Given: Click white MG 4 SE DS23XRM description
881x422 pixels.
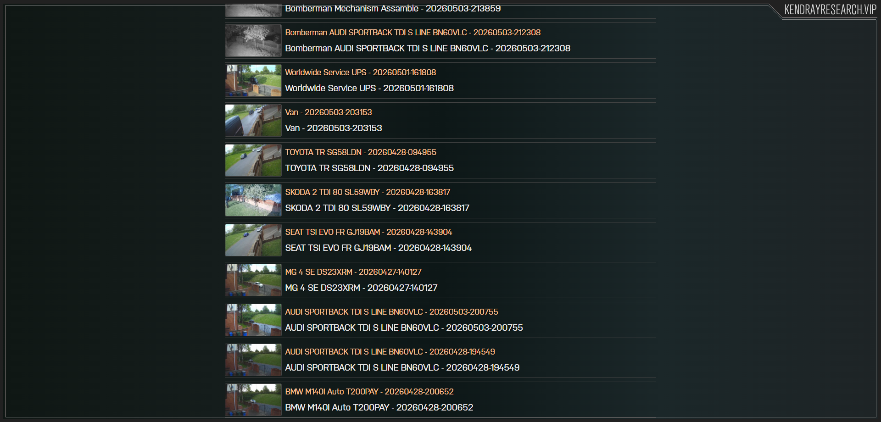Looking at the screenshot, I should [x=361, y=288].
